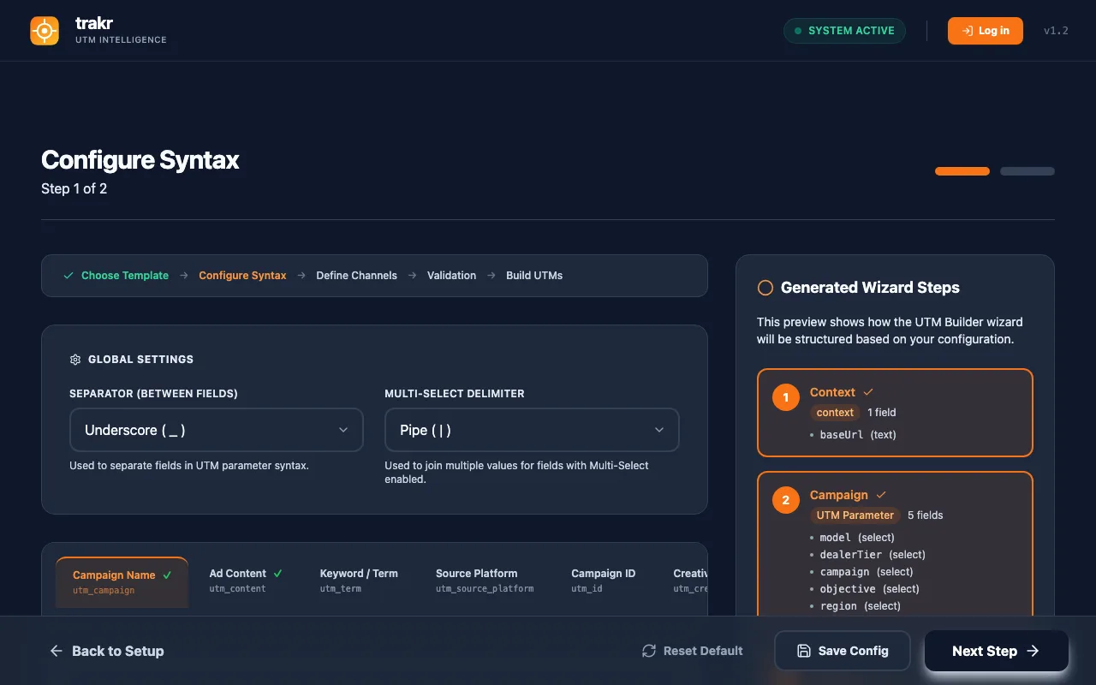Screen dimensions: 1096x685
Task: Open the Separator Underscore dropdown
Action: point(217,430)
